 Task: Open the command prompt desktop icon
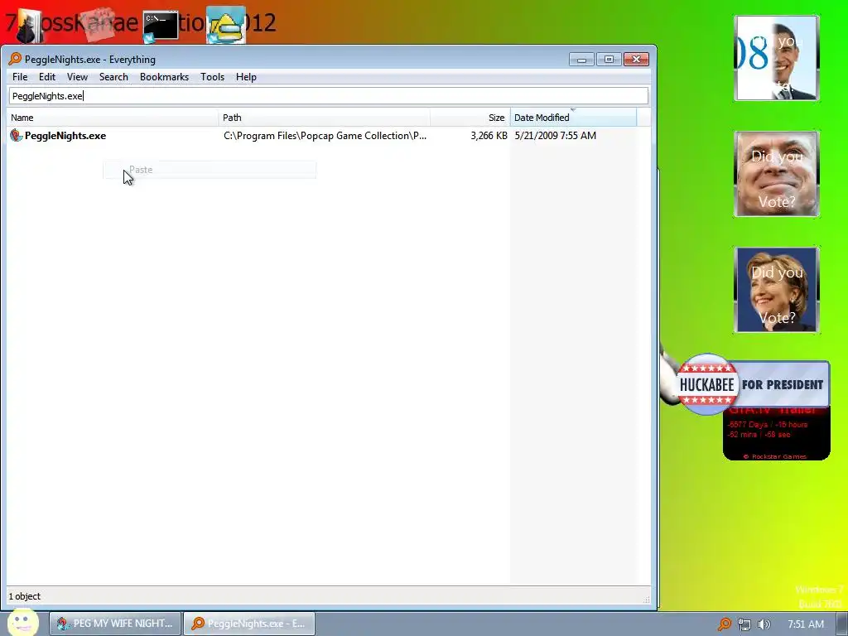(x=161, y=26)
